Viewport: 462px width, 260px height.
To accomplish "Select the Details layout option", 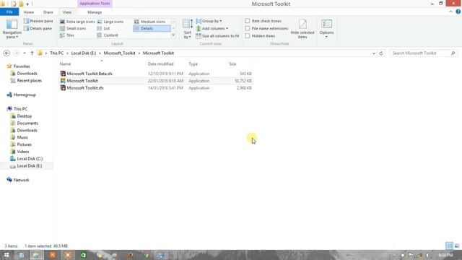I will [x=152, y=29].
